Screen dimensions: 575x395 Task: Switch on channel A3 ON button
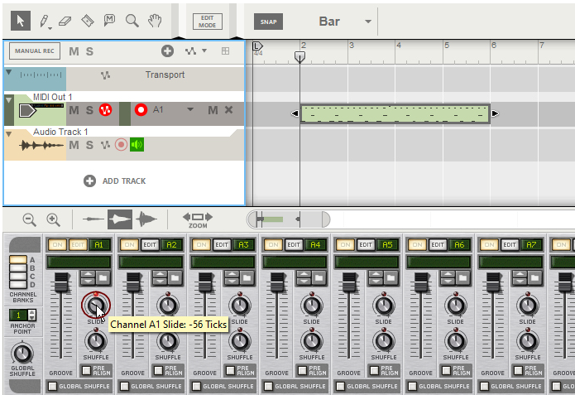coord(201,244)
